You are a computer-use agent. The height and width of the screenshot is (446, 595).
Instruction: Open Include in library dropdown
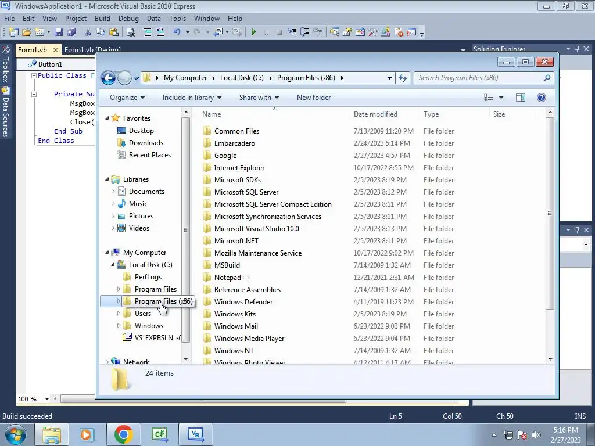click(x=192, y=98)
